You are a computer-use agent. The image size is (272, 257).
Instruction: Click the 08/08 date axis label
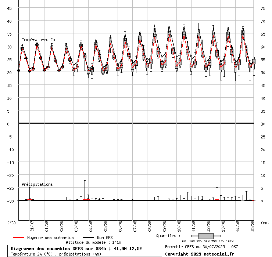pyautogui.click(x=150, y=226)
